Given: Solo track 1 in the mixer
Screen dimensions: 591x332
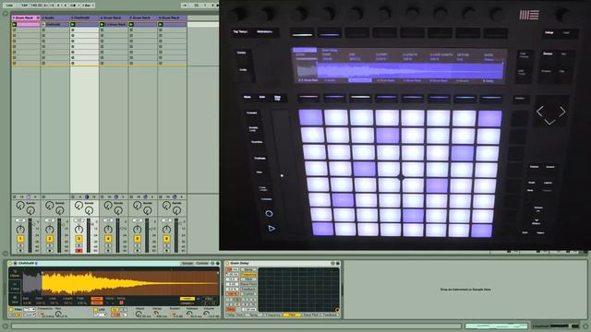Looking at the screenshot, I should [20, 245].
